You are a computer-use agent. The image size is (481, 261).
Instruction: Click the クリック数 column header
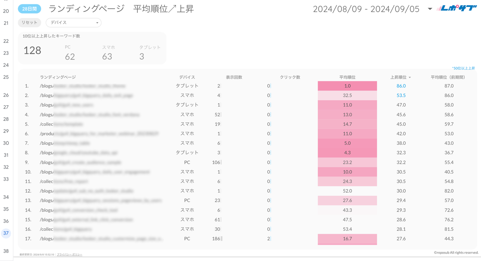click(290, 77)
